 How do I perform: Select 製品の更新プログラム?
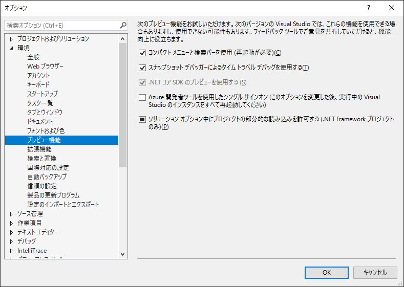click(x=53, y=195)
